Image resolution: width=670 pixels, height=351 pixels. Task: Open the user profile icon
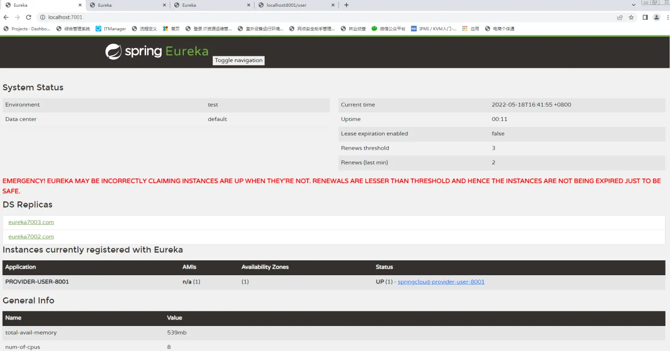tap(656, 17)
